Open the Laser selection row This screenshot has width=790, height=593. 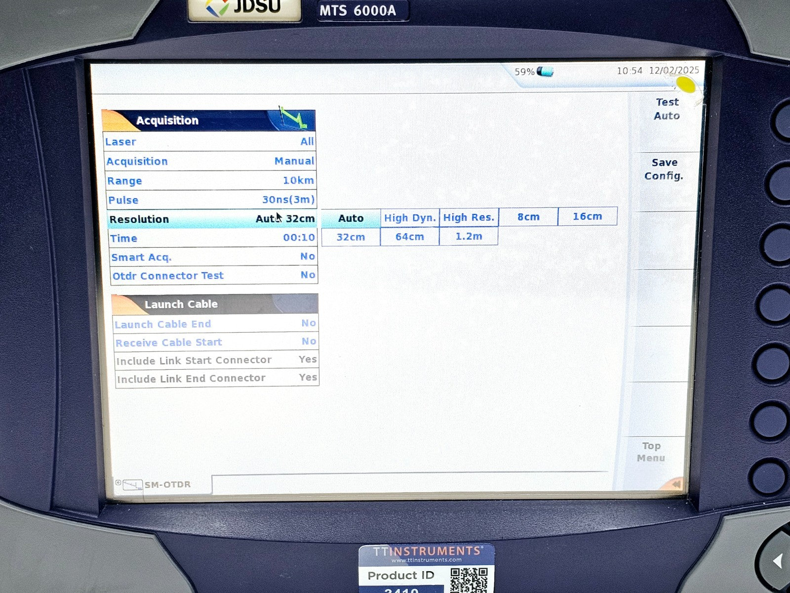[x=210, y=142]
